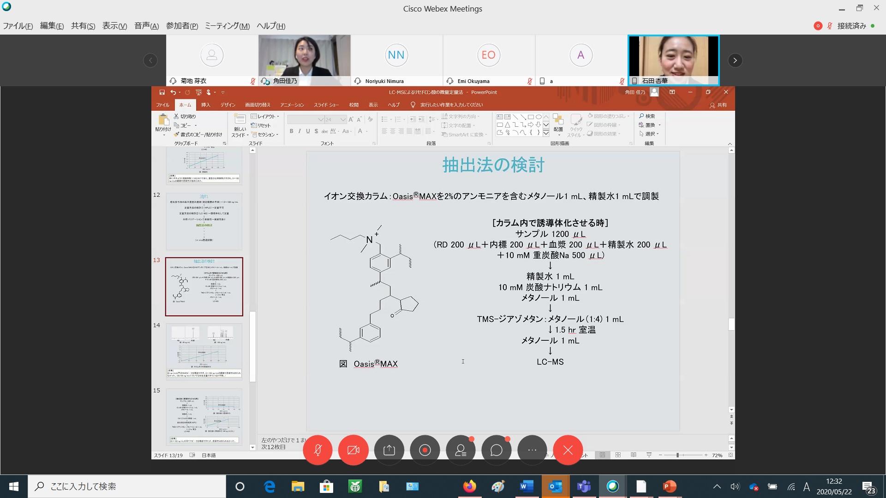The width and height of the screenshot is (886, 498).
Task: Start video with camera button
Action: click(353, 450)
